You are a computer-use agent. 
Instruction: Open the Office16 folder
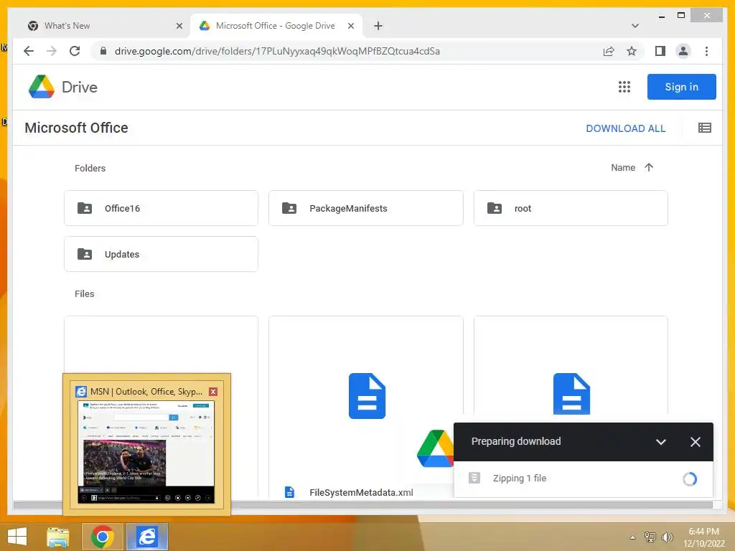161,208
